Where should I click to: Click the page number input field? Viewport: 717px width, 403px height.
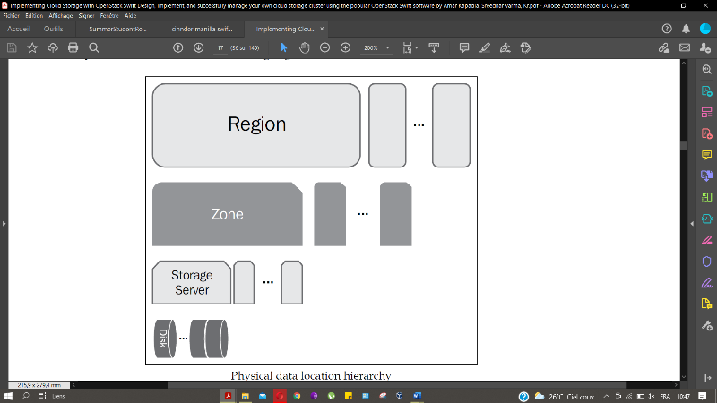click(220, 47)
